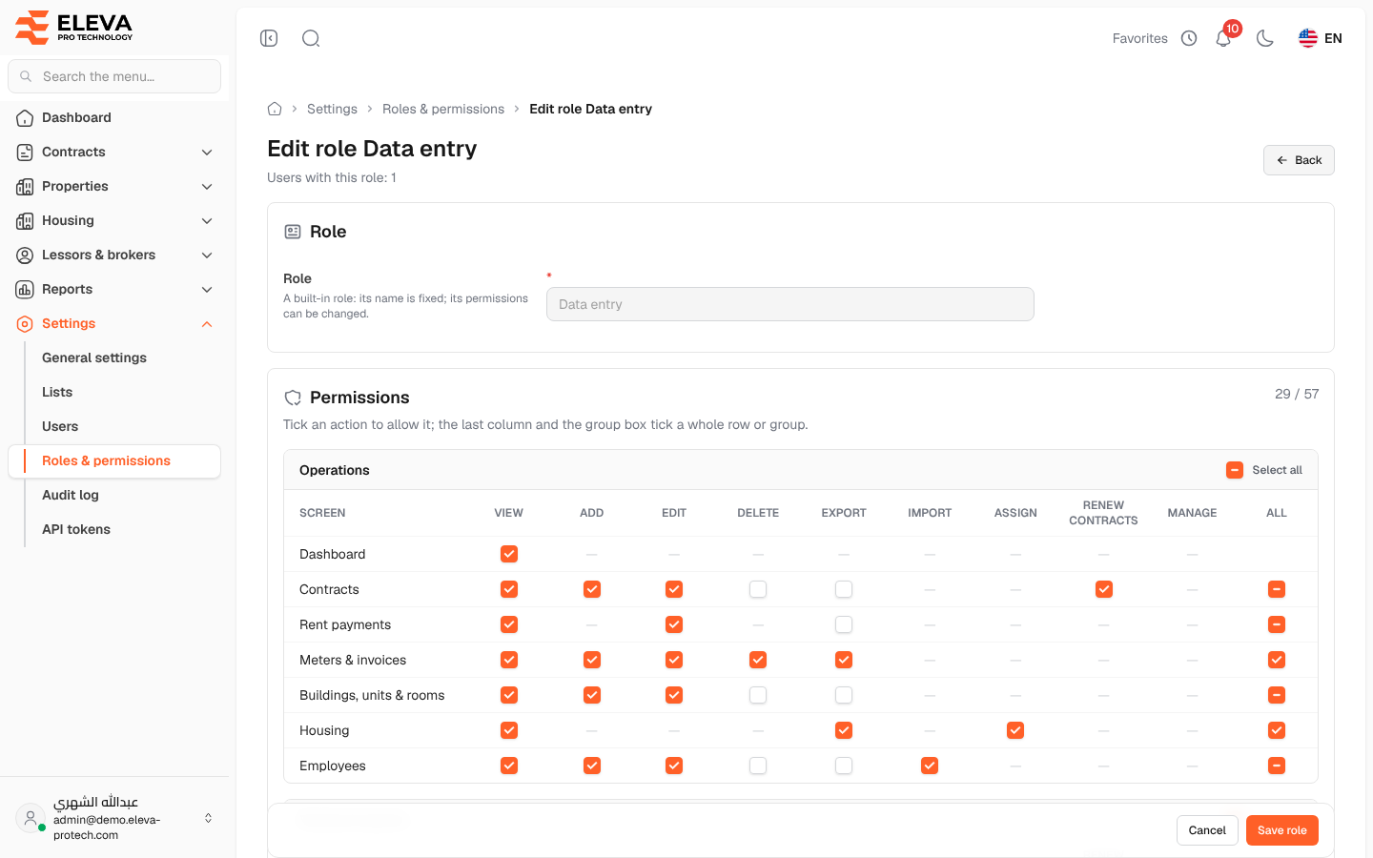Uncheck Renew Contracts permission for Contracts
This screenshot has height=858, width=1373.
pyautogui.click(x=1104, y=589)
